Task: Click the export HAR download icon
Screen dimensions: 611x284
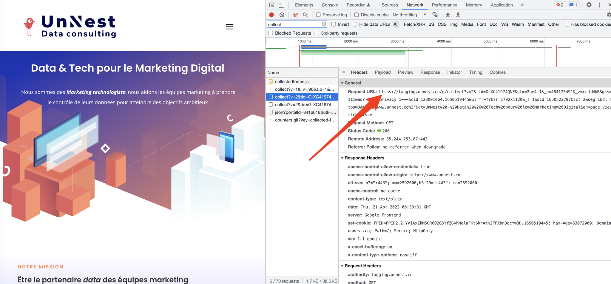Action: (x=458, y=15)
